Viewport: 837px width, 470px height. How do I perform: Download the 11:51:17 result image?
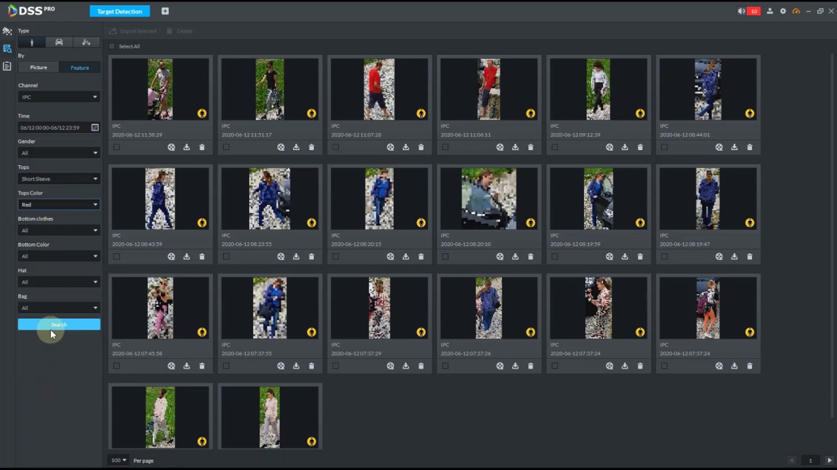296,148
